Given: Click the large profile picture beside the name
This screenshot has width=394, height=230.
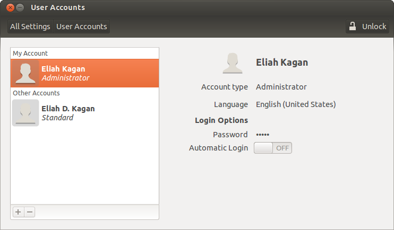Looking at the screenshot, I should point(233,63).
